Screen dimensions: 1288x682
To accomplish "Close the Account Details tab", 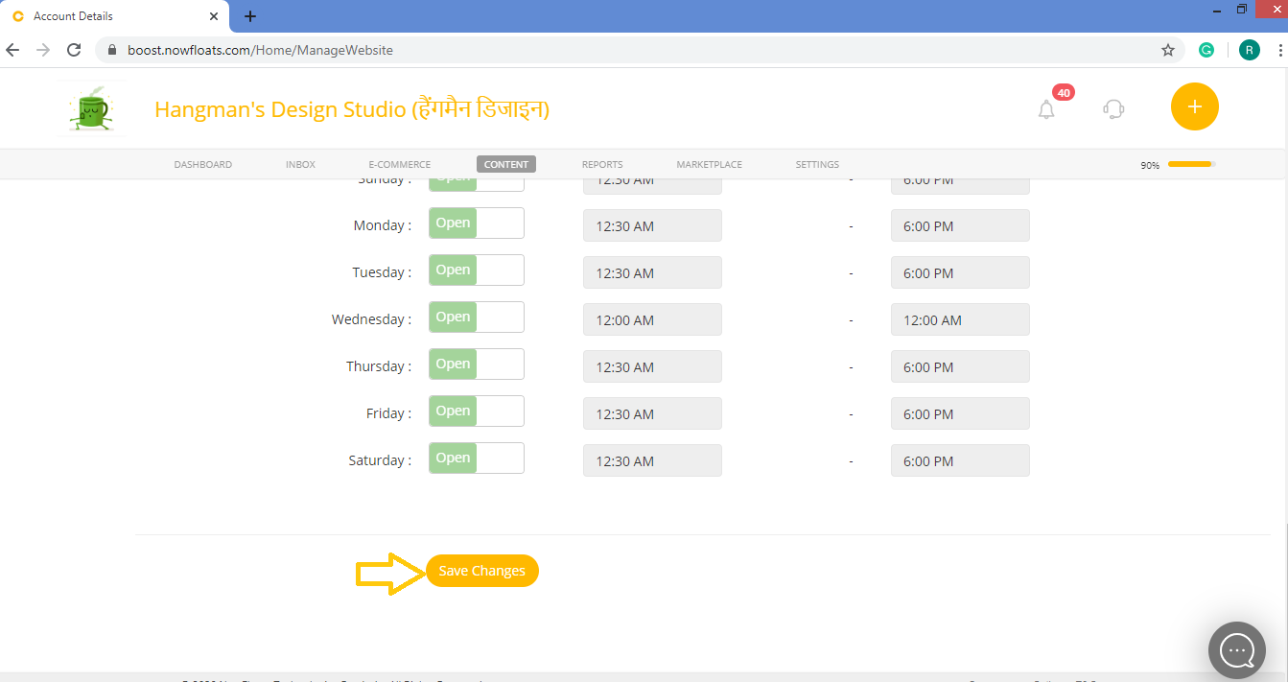I will coord(214,16).
